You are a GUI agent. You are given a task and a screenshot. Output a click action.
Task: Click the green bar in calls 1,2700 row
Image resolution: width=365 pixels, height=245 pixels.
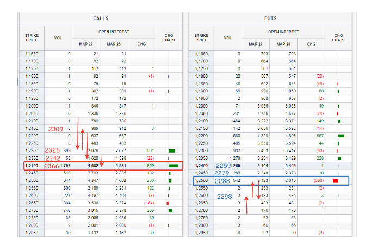tap(171, 209)
